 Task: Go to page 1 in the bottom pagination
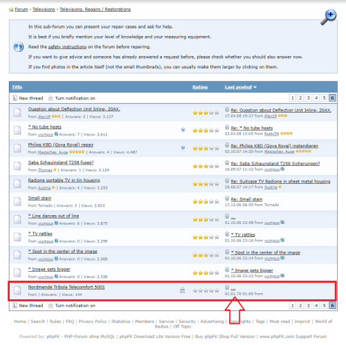pos(293,306)
